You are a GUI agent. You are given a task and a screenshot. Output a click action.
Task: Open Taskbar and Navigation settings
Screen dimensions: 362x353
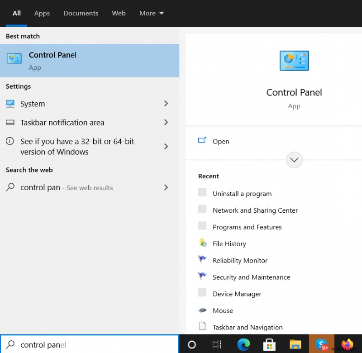248,327
